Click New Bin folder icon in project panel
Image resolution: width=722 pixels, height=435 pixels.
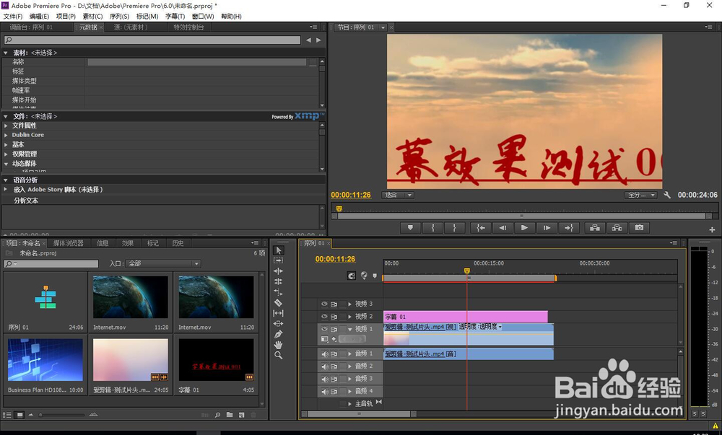point(230,415)
